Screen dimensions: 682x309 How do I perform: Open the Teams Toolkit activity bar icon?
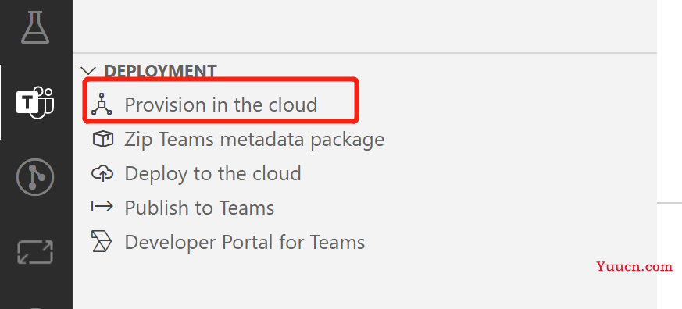point(35,102)
